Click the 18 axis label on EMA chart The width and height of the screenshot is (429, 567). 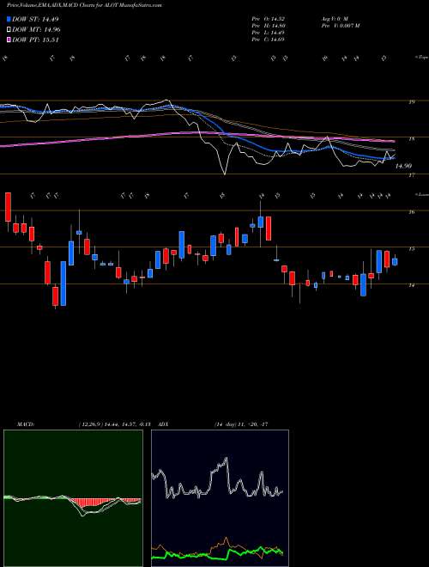[412, 139]
